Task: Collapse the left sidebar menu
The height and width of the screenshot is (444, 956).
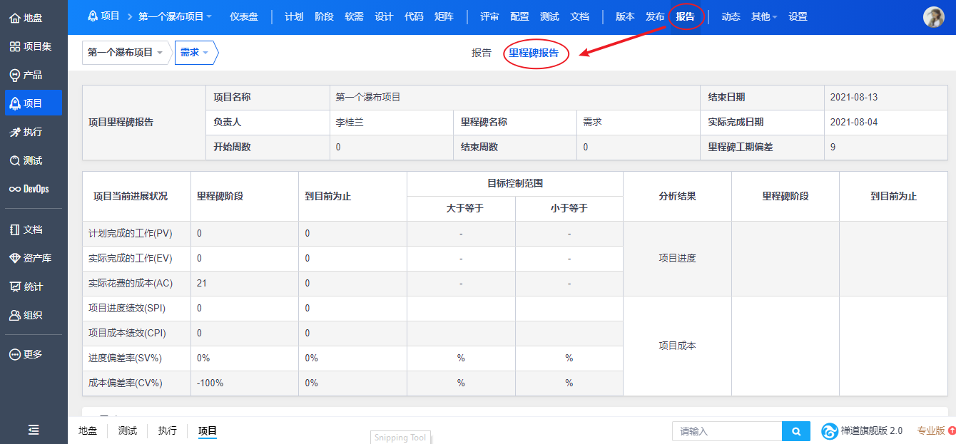Action: 33,430
